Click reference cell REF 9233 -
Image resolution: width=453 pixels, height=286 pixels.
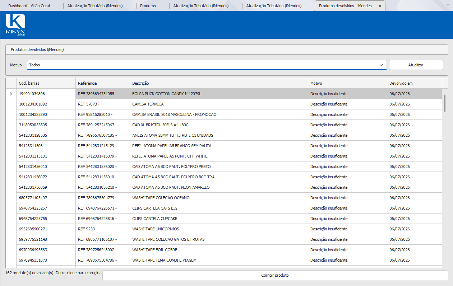[x=103, y=229]
